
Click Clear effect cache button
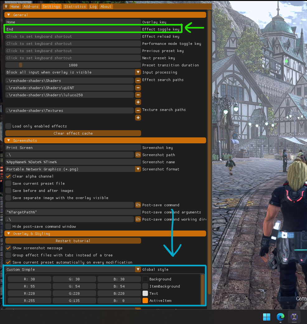pyautogui.click(x=73, y=133)
